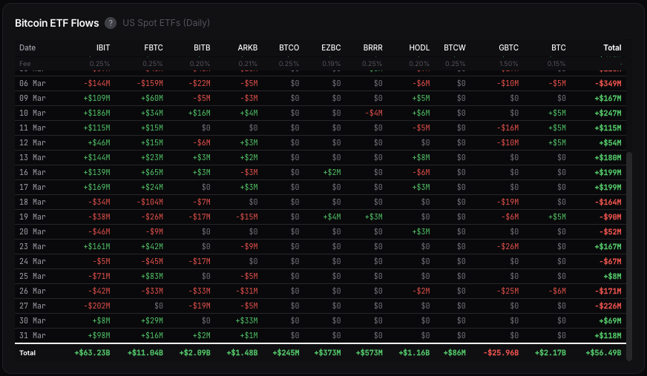Click the IBIT total +$63.23B cell
Image resolution: width=647 pixels, height=376 pixels.
pos(92,353)
